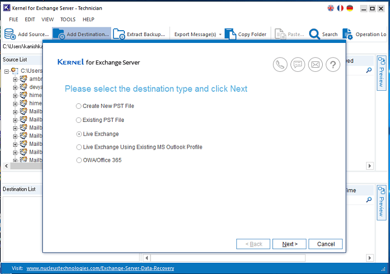Expand the devya mailbox node
390x274 pixels.
(15, 88)
